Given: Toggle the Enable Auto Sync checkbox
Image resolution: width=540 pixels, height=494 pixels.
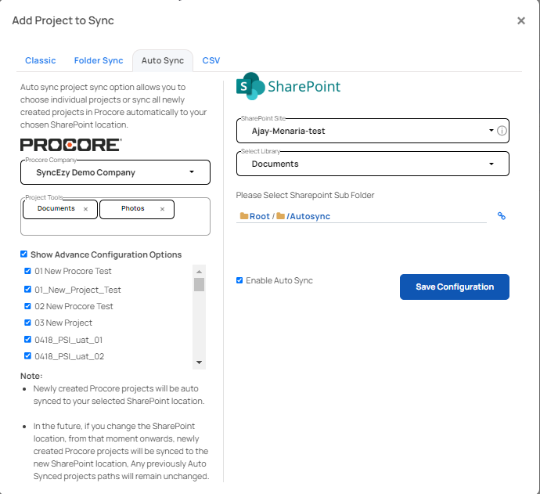Looking at the screenshot, I should pyautogui.click(x=239, y=280).
